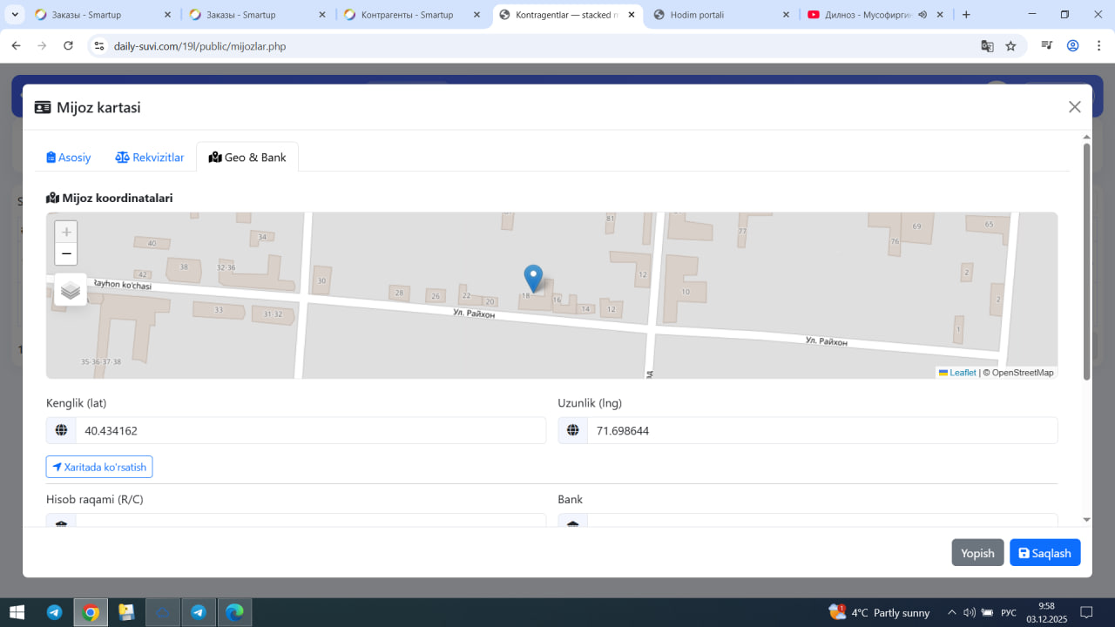The image size is (1115, 627).
Task: Click the Hisob raqami (R/C) label
Action: click(x=95, y=499)
